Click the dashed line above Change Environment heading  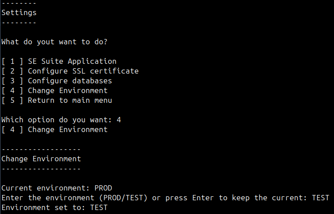41,149
